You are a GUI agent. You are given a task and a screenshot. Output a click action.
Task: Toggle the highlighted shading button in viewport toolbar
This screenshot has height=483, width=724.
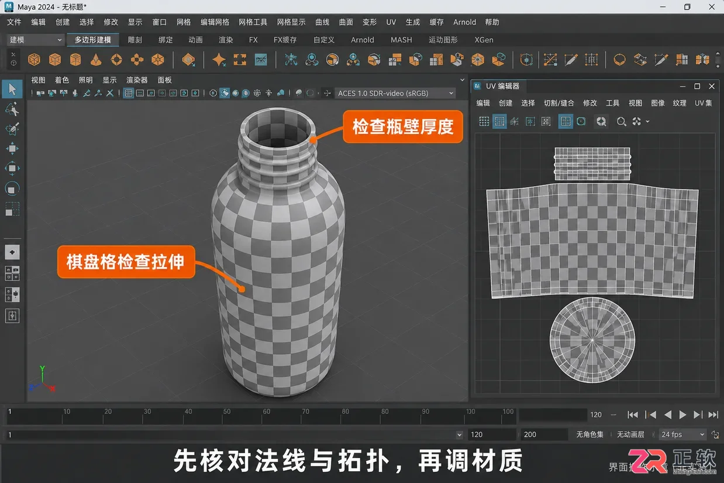pyautogui.click(x=225, y=93)
